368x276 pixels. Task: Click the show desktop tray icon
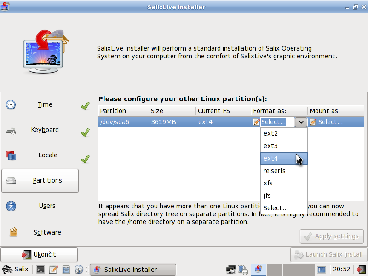point(321,270)
